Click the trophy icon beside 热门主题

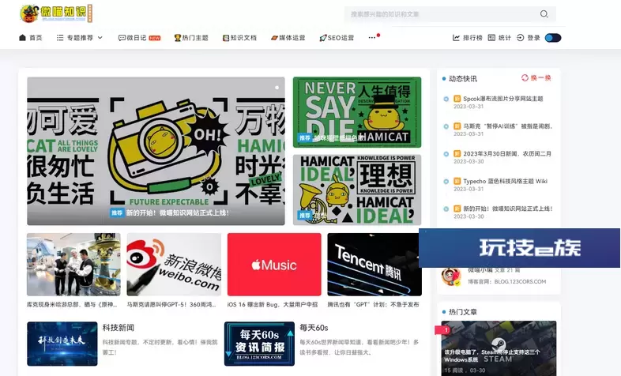point(178,38)
